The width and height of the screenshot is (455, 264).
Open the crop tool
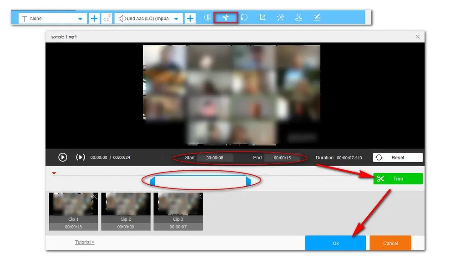tap(263, 17)
